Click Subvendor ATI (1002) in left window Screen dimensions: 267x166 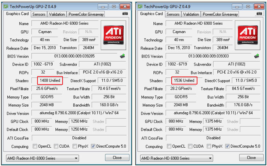click(103, 64)
